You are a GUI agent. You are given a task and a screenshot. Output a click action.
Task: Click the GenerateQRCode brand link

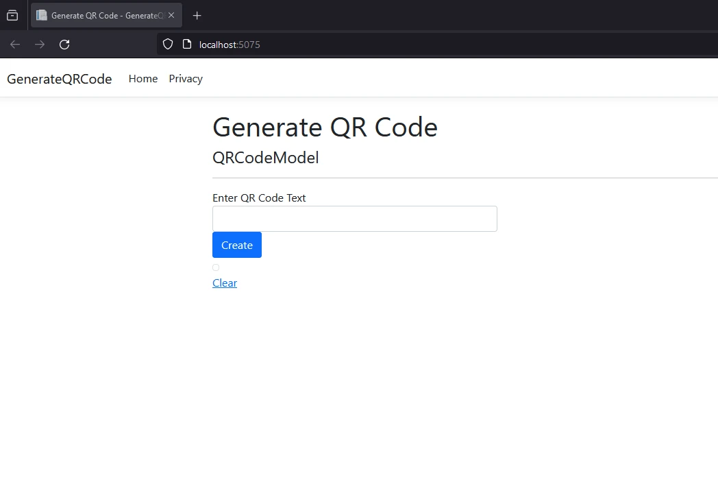pyautogui.click(x=60, y=79)
